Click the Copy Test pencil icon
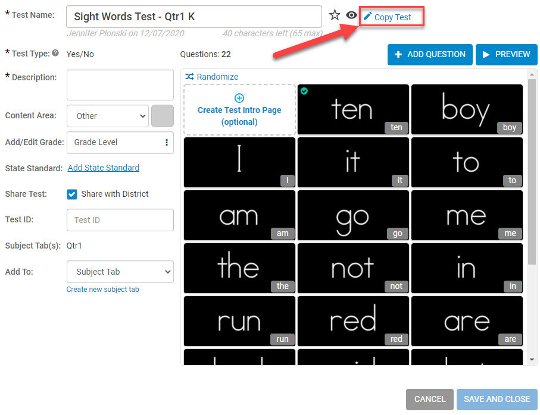 [x=367, y=16]
